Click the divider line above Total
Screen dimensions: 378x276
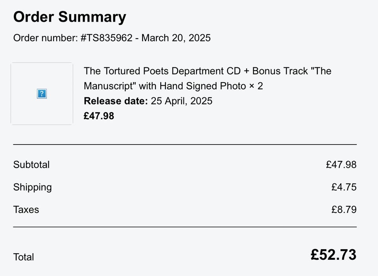tap(185, 227)
